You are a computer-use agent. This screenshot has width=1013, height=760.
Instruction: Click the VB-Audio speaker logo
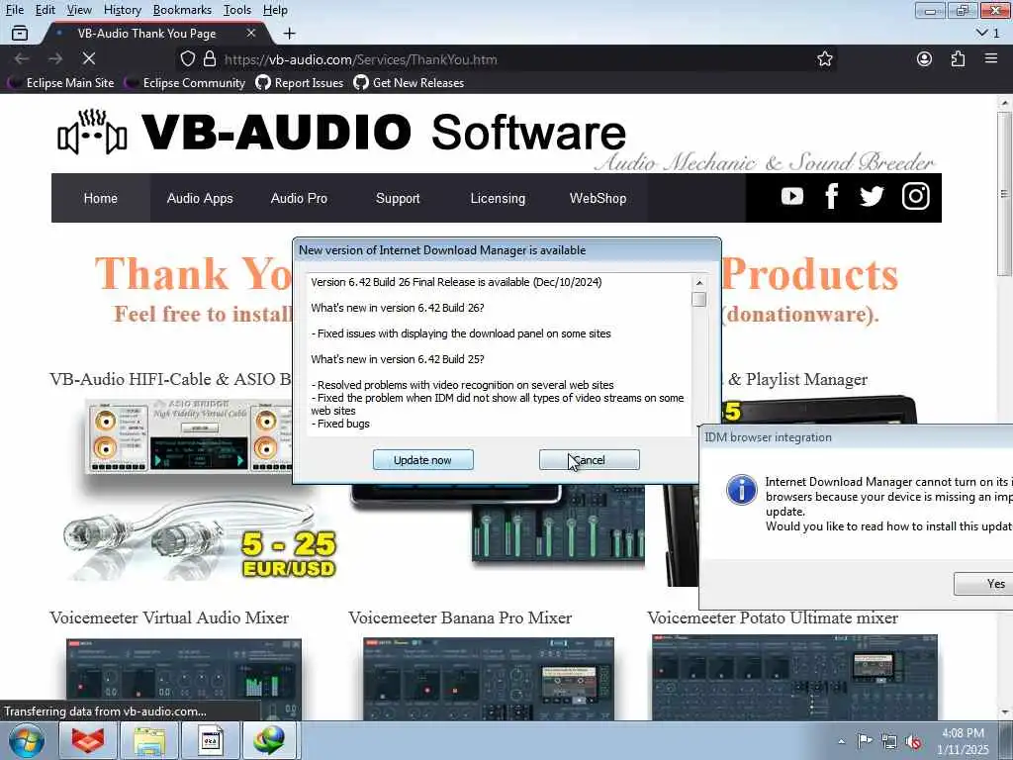coord(92,133)
